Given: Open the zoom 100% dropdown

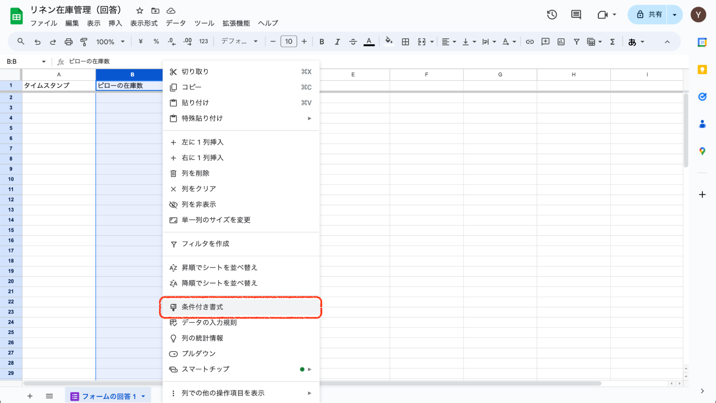Looking at the screenshot, I should click(x=110, y=42).
